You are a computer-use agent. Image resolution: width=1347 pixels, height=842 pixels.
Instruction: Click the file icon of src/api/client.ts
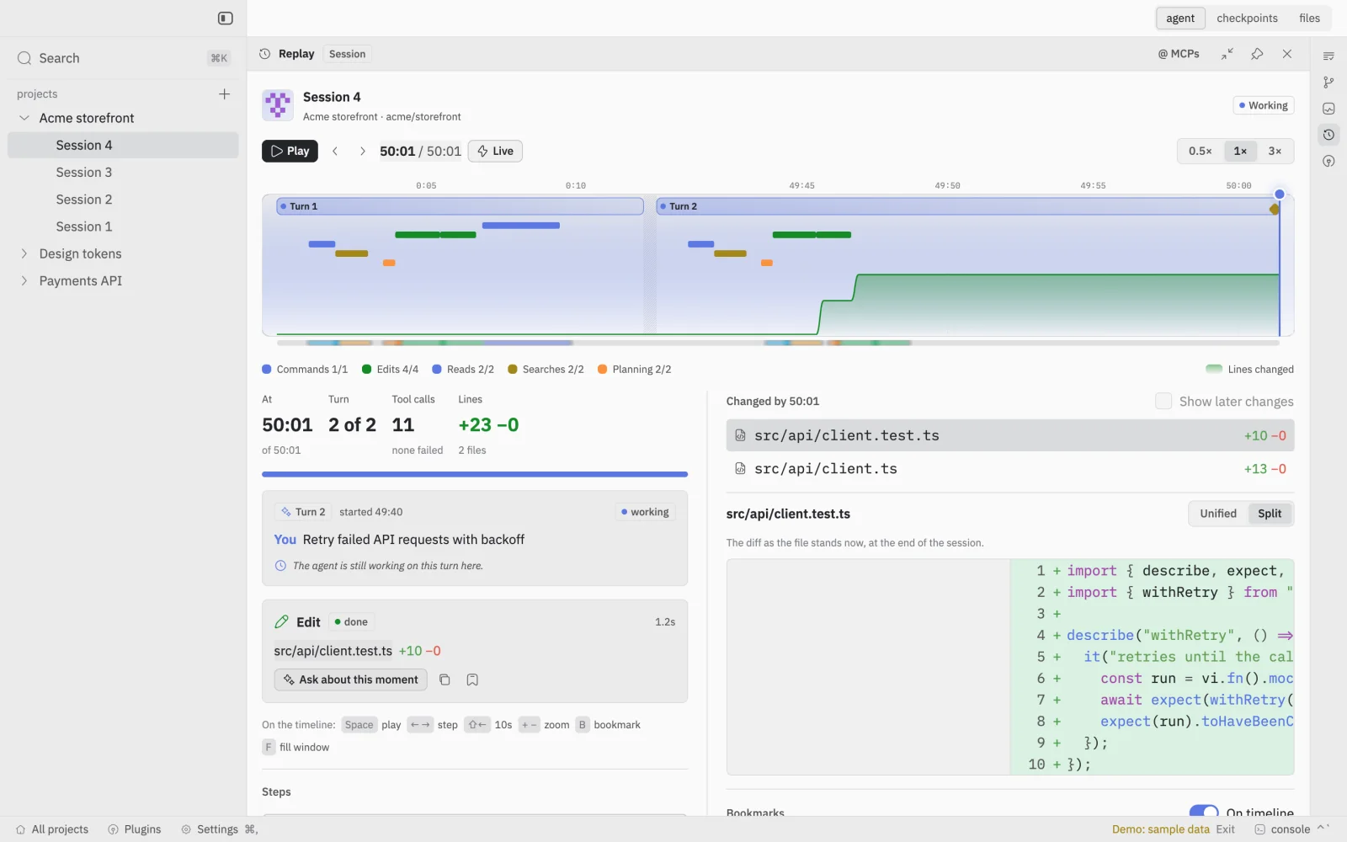(740, 469)
